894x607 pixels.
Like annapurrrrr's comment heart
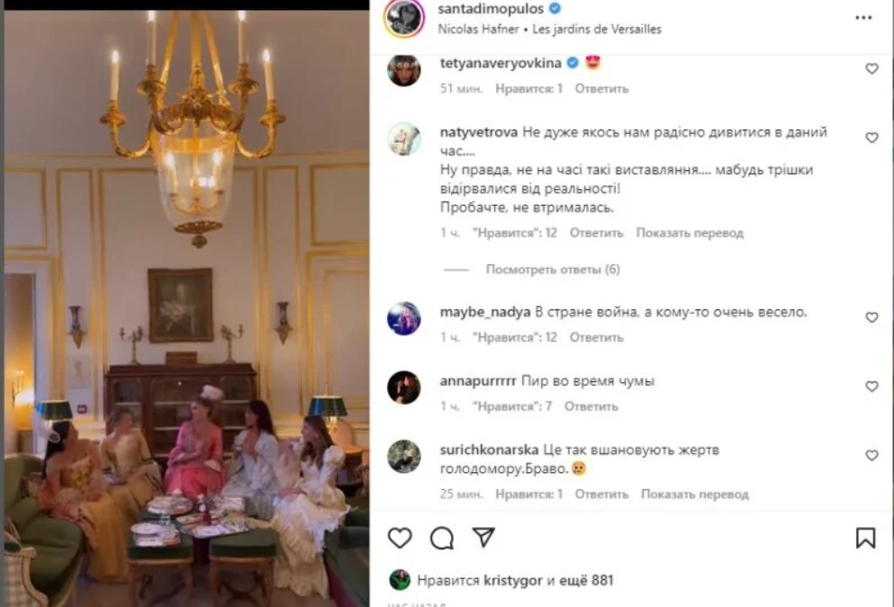871,386
